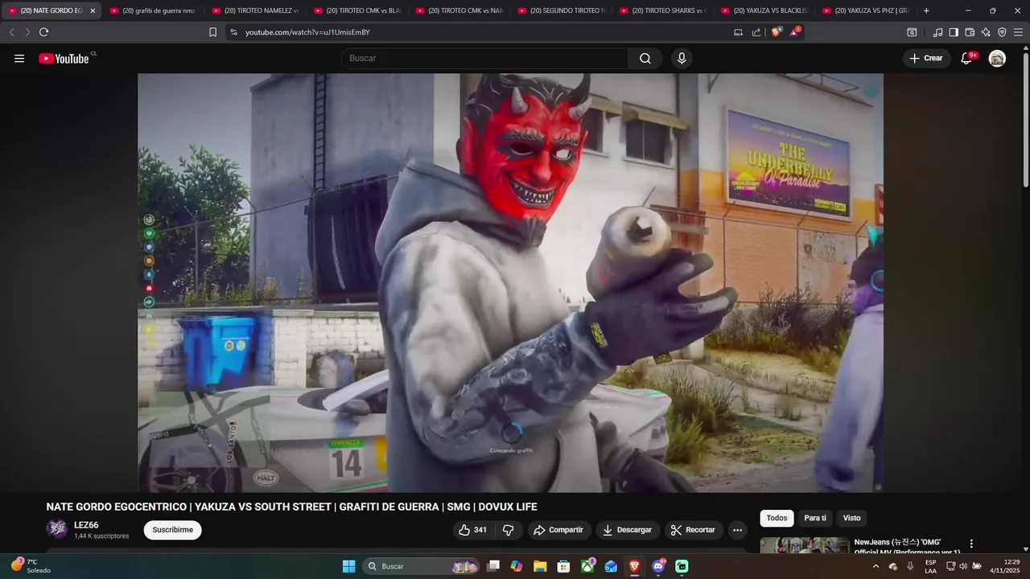Click the YouTube Buscar search field
The image size is (1030, 579).
[x=484, y=59]
